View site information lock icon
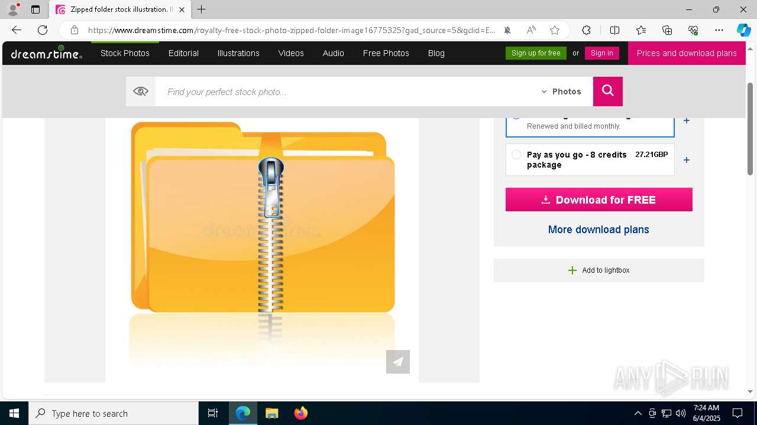 click(x=74, y=30)
